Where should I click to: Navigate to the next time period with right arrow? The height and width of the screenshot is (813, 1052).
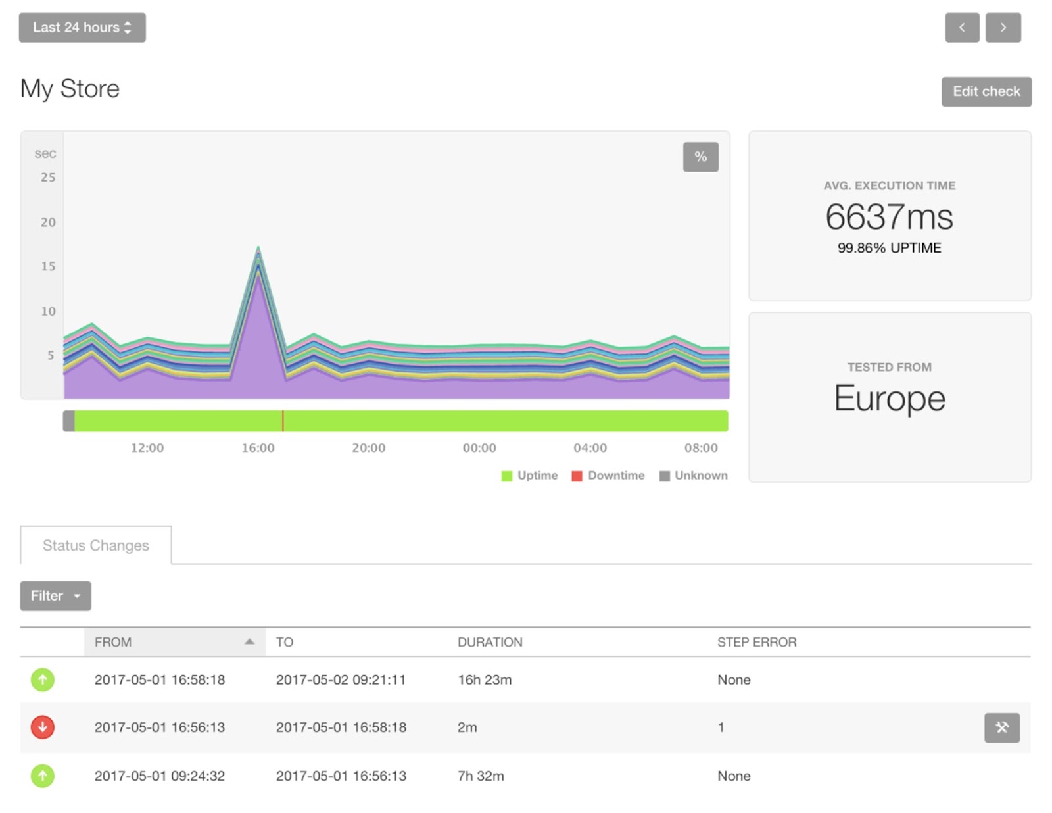pos(1003,27)
